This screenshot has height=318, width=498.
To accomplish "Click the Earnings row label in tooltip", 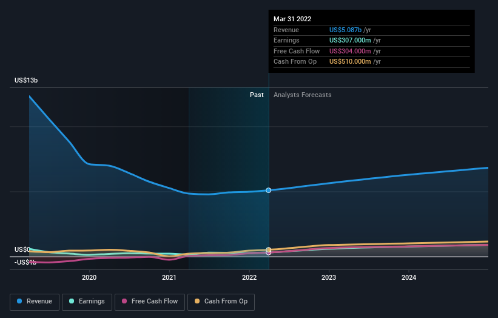I will click(286, 40).
